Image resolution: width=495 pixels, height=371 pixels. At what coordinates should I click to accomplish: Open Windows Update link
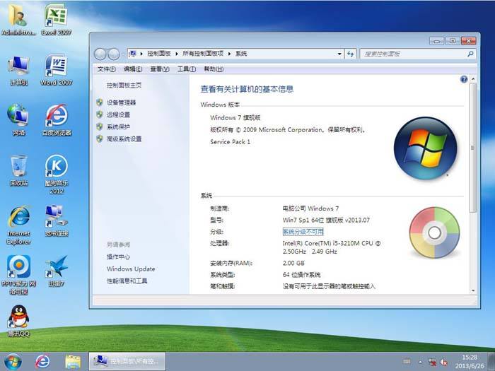pos(131,269)
